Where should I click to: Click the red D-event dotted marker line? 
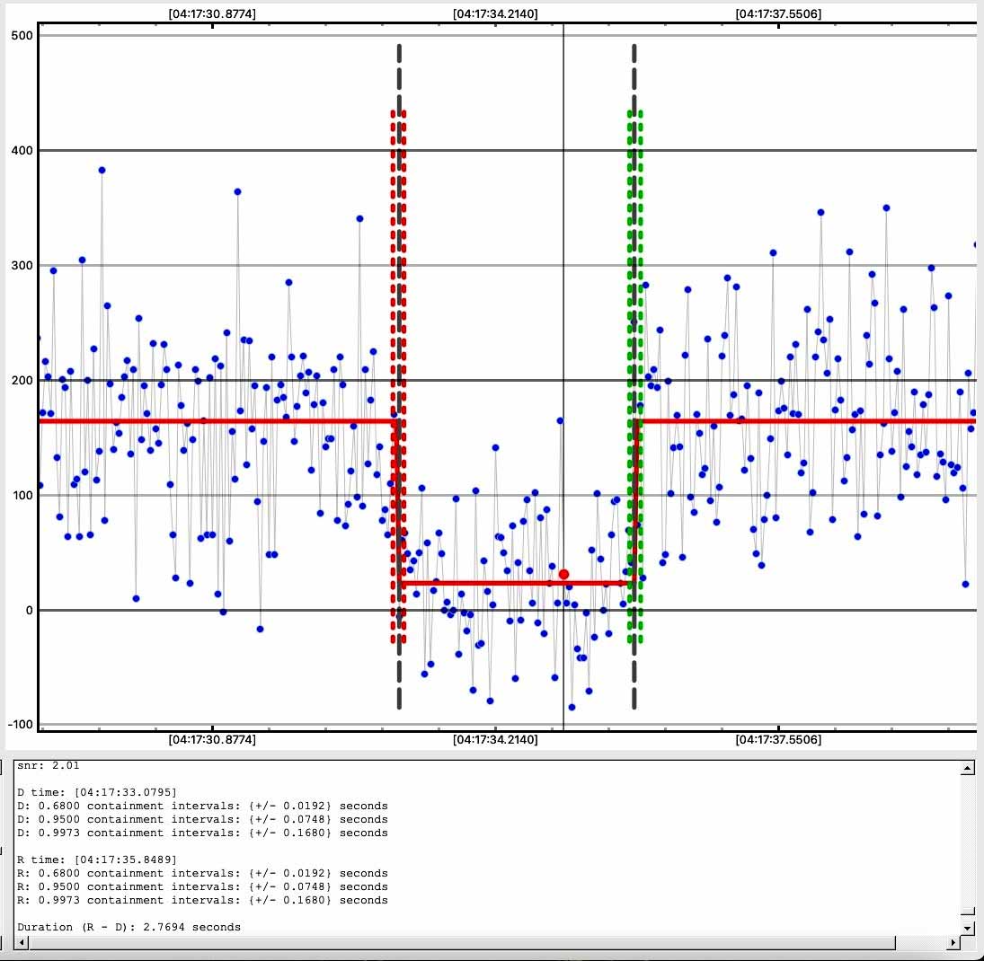pyautogui.click(x=398, y=376)
